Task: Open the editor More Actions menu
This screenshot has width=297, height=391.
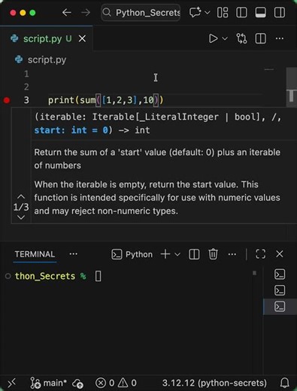Action: [x=280, y=38]
